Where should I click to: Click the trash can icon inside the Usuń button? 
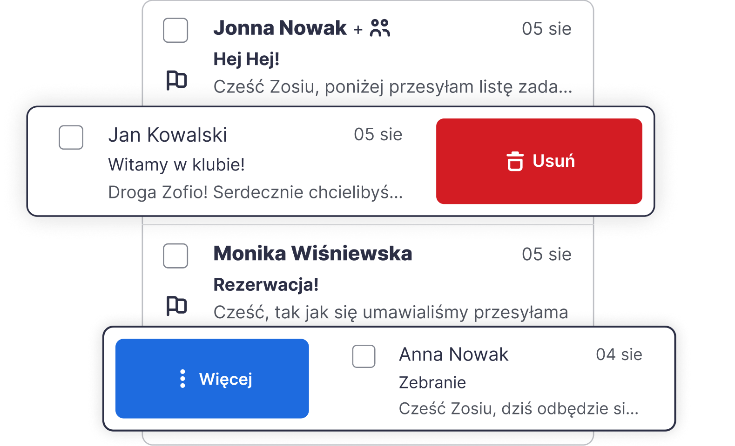point(514,161)
